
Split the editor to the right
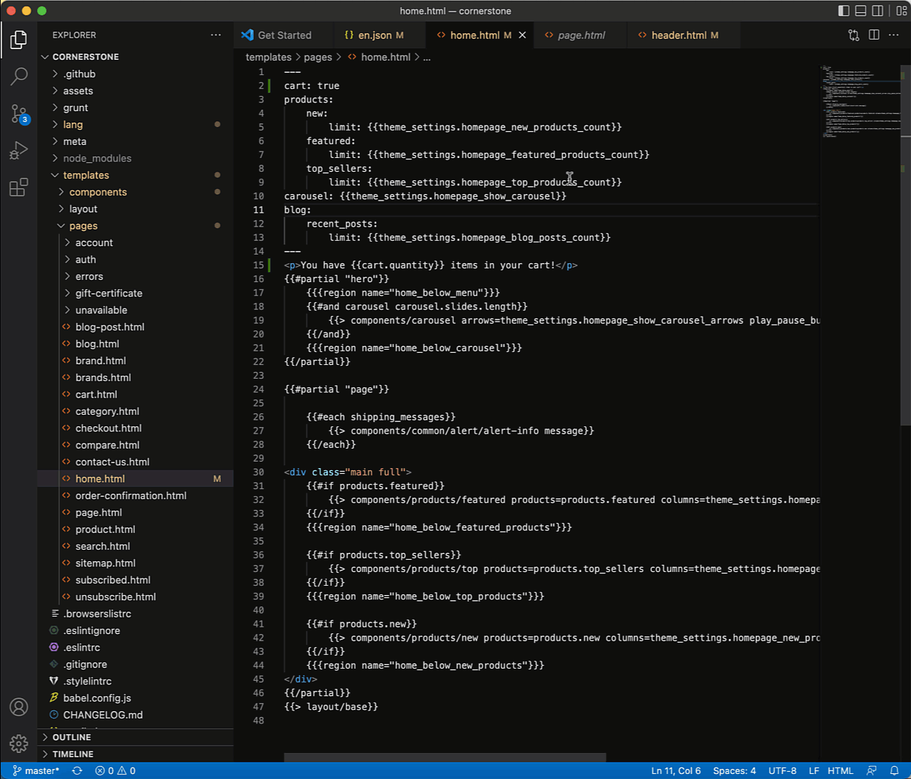tap(874, 35)
